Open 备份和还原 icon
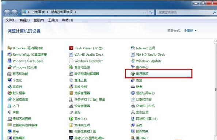The image size is (217, 140). point(71,67)
